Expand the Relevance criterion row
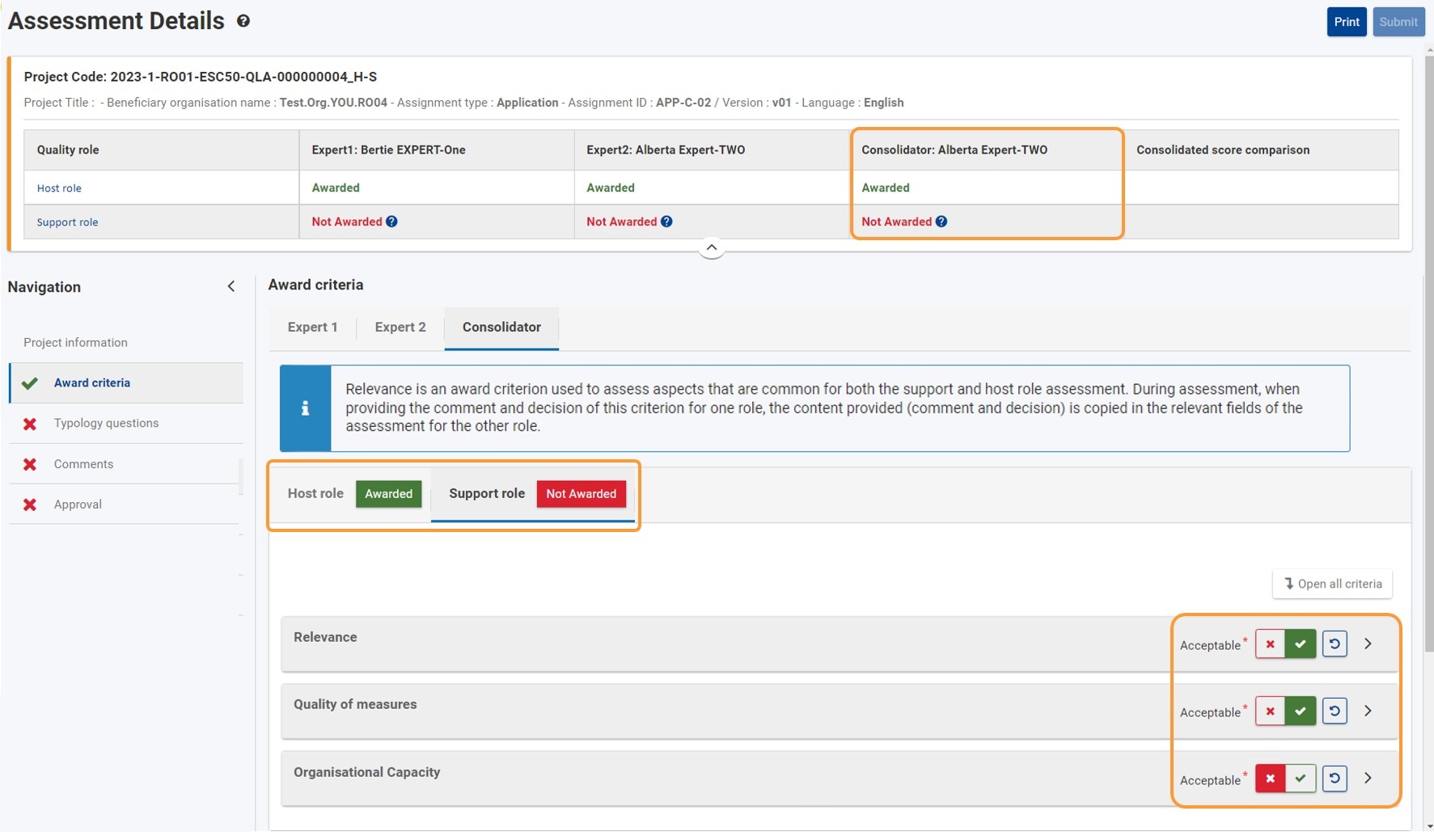The width and height of the screenshot is (1434, 832). tap(1368, 644)
